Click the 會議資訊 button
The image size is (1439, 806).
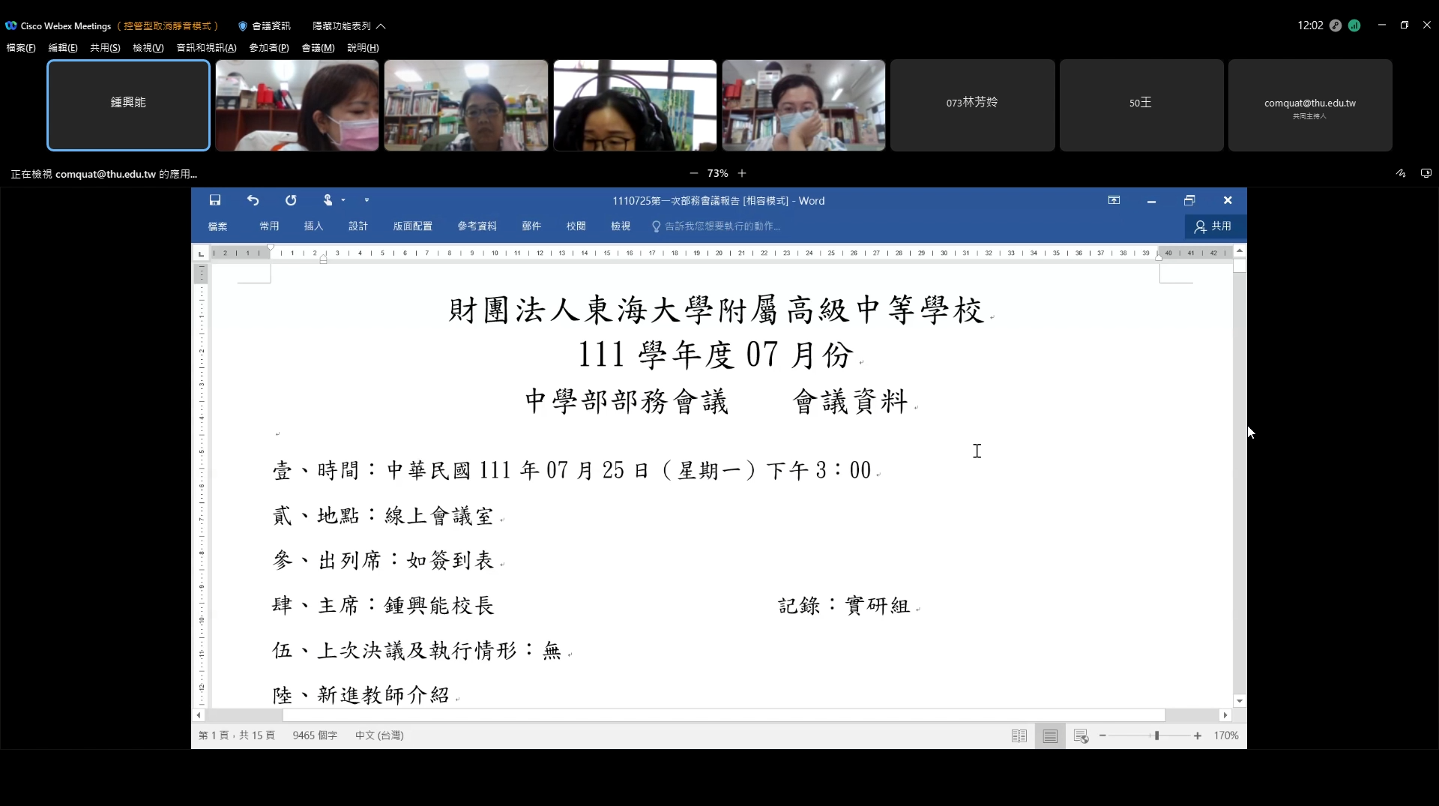tap(264, 25)
